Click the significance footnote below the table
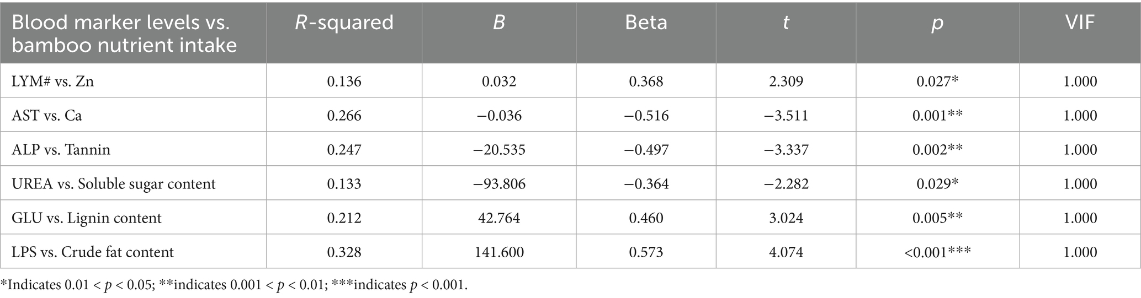 coord(234,286)
